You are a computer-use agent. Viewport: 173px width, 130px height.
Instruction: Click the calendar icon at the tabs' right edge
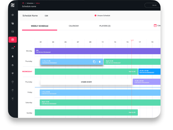[155, 25]
